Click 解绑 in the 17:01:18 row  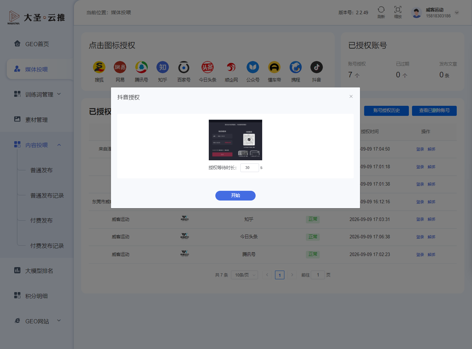tap(431, 167)
